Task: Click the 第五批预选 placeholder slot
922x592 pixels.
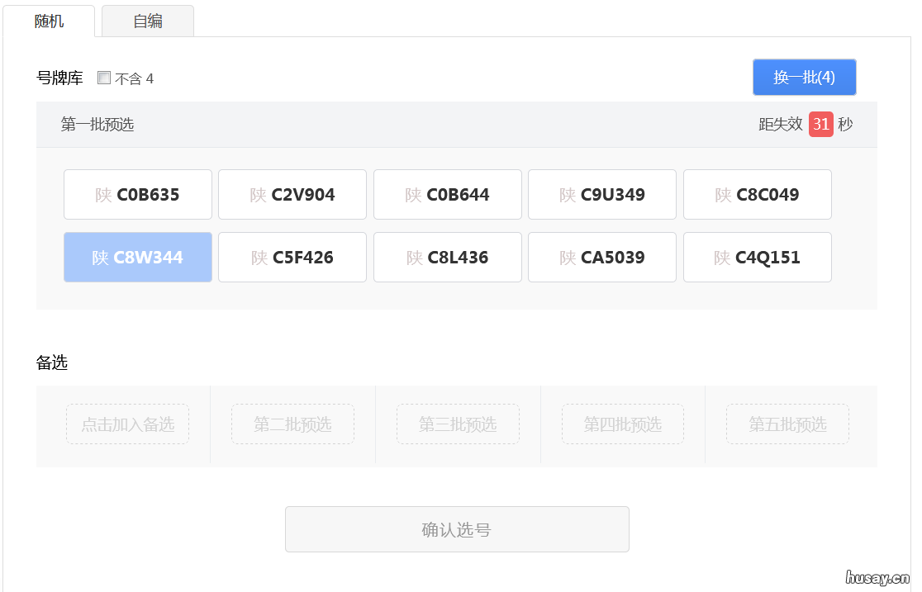Action: (787, 424)
